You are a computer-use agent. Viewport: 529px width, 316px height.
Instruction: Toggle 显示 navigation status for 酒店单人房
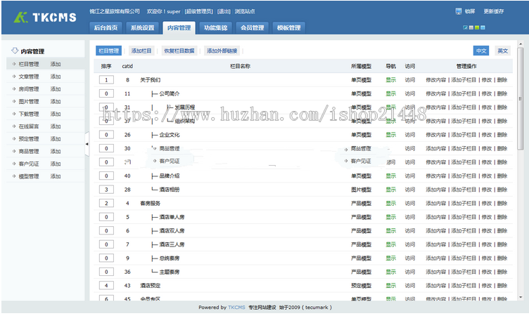390,217
